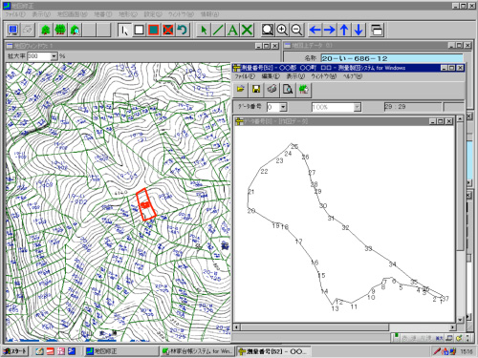Click the スタート Start button
Screen dimensions: 478x358
(x=15, y=351)
